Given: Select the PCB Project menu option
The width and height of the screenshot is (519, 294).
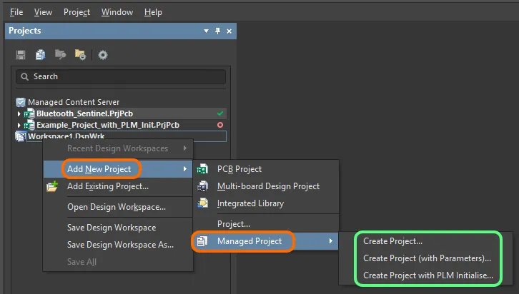Looking at the screenshot, I should click(267, 169).
